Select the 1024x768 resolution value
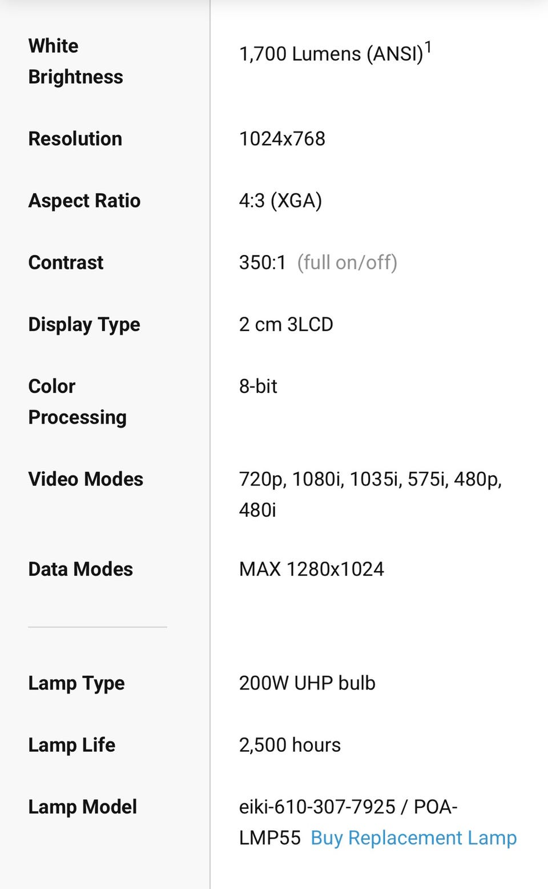The height and width of the screenshot is (889, 548). pos(282,139)
